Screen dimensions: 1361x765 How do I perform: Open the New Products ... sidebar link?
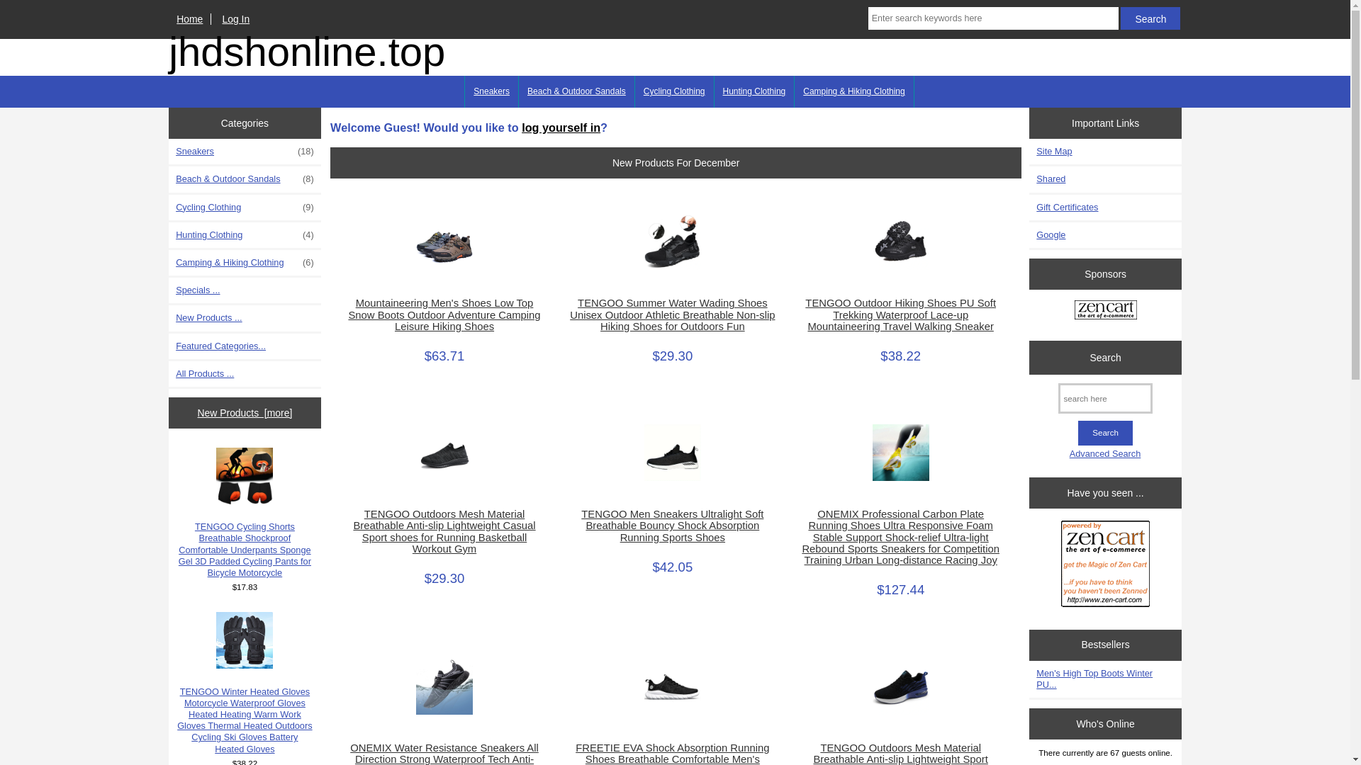click(x=208, y=318)
